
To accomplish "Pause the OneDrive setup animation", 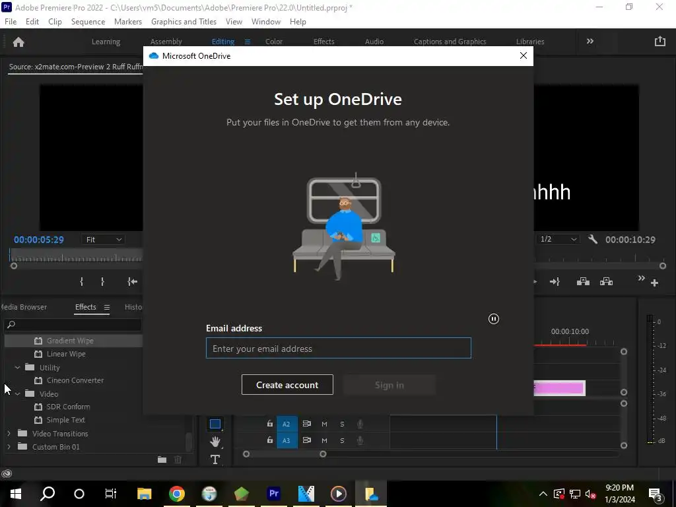I will [494, 319].
